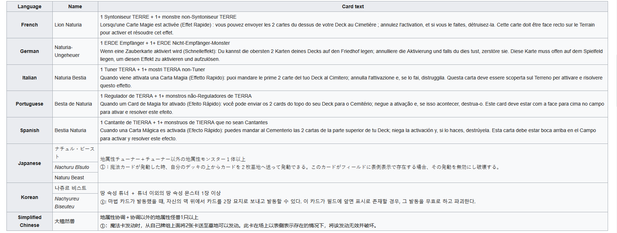Select the "French" language cell
Viewport: 617px width, 233px height.
29,25
